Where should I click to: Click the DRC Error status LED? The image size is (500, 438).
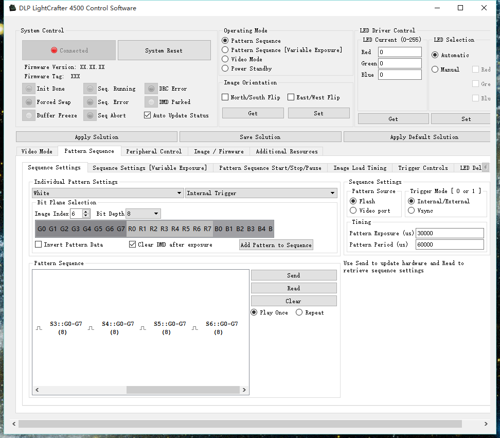[x=151, y=89]
